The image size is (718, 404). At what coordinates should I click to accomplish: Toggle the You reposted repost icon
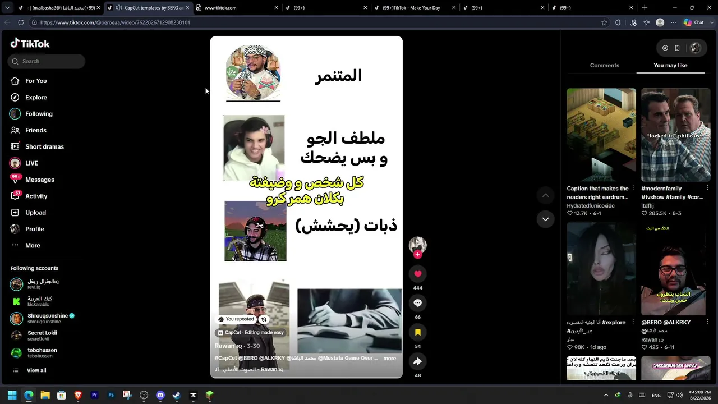pyautogui.click(x=264, y=319)
